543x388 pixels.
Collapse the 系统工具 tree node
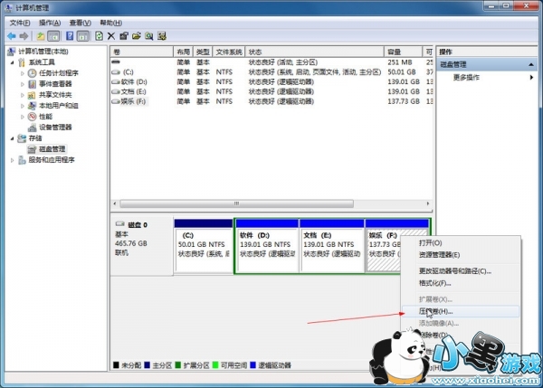pos(13,62)
